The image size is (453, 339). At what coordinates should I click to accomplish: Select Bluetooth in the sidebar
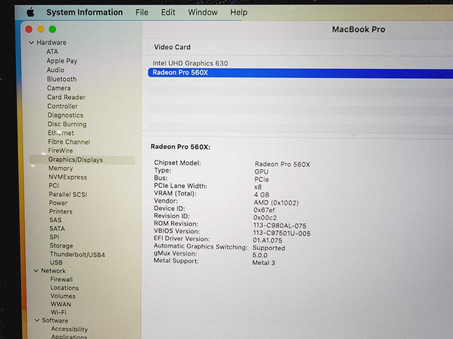[62, 79]
